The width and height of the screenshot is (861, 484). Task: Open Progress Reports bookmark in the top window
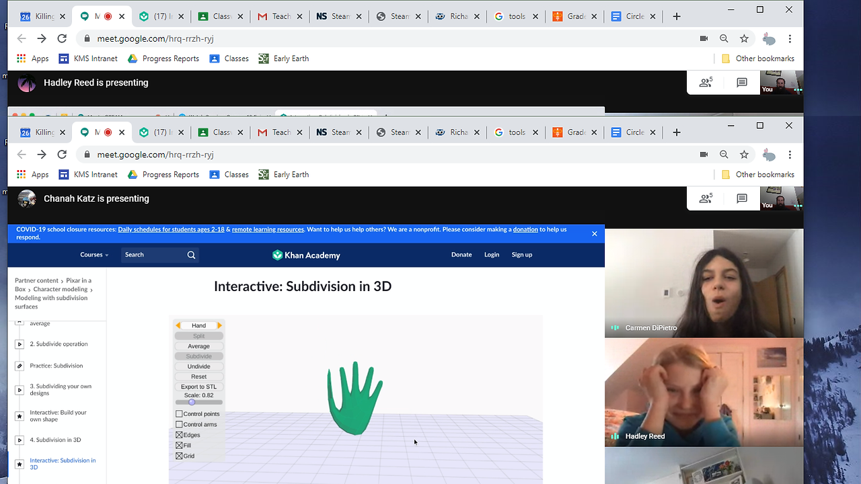coord(163,58)
